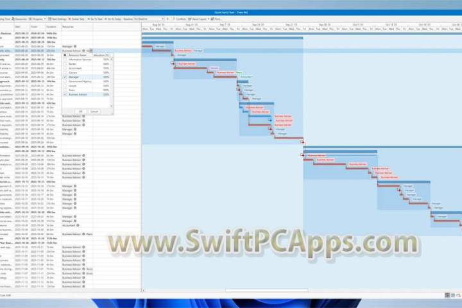Image resolution: width=462 pixels, height=308 pixels.
Task: Click the resource list scroll-up arrow
Action: coord(112,60)
